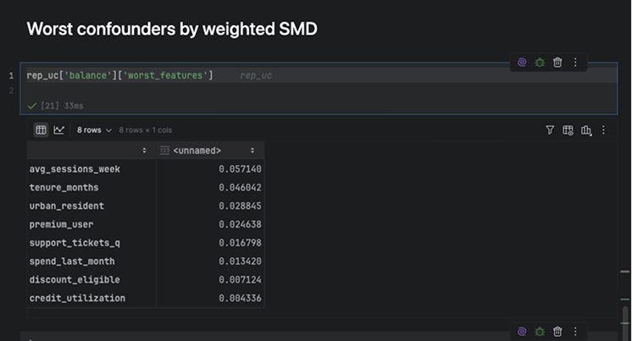Select the avg_sessions_week row label
The height and width of the screenshot is (341, 632).
75,168
